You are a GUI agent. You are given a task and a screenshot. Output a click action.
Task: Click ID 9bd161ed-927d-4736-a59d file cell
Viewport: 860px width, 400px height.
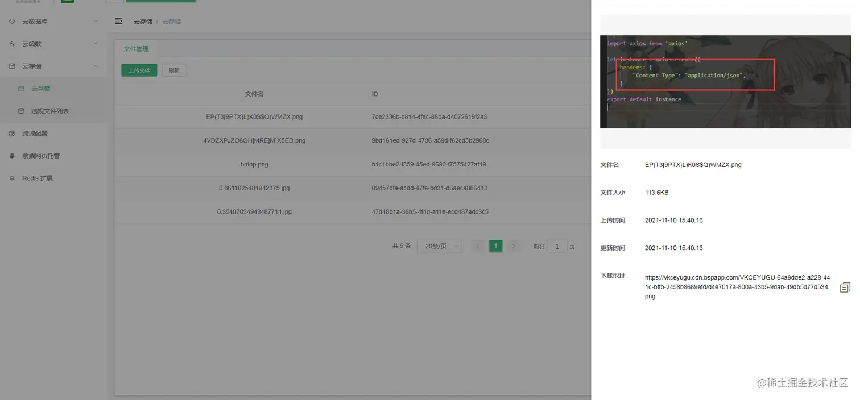[x=430, y=140]
